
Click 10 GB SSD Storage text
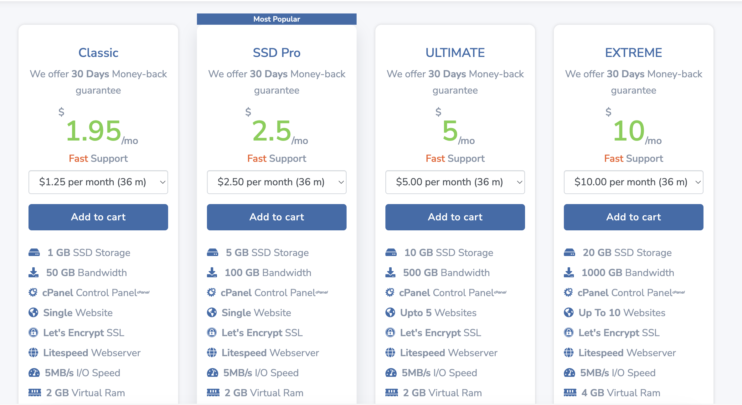pyautogui.click(x=449, y=253)
